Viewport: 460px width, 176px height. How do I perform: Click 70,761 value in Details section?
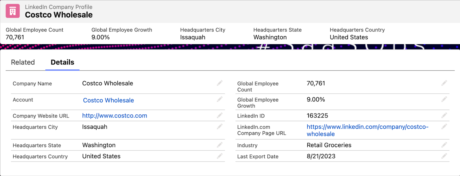click(x=316, y=83)
